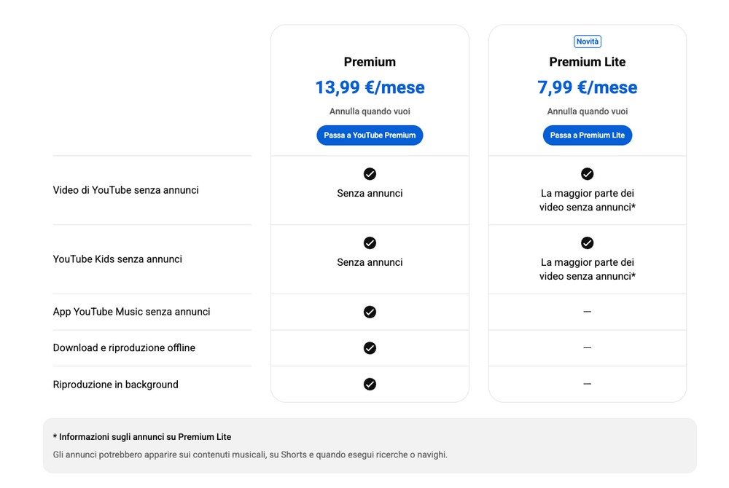Click the Novità badge above Premium Lite
The height and width of the screenshot is (488, 729).
pyautogui.click(x=587, y=42)
